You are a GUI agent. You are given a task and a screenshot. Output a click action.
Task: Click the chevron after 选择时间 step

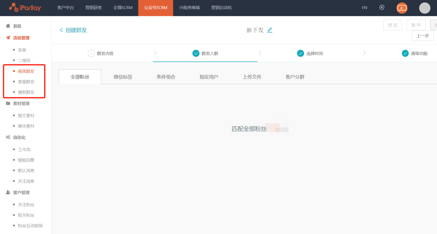(x=364, y=53)
